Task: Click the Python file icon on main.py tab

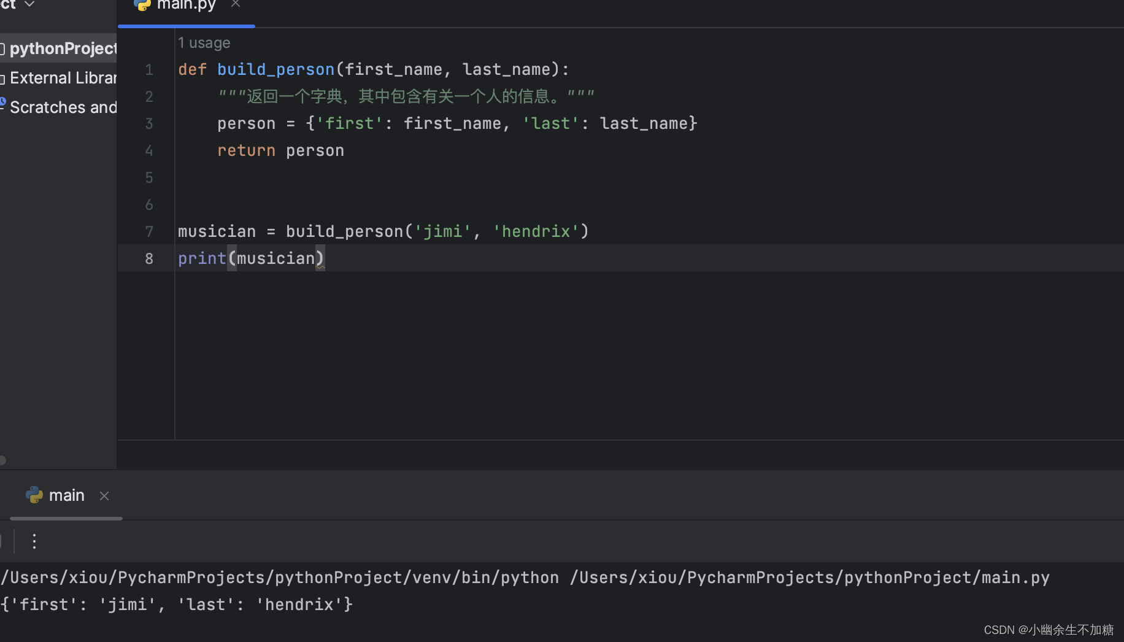Action: [142, 5]
